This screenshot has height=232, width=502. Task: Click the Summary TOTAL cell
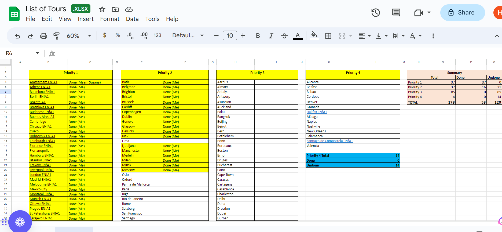pyautogui.click(x=419, y=102)
